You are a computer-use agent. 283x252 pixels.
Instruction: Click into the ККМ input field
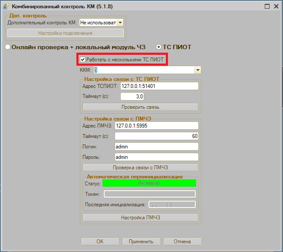tap(144, 70)
